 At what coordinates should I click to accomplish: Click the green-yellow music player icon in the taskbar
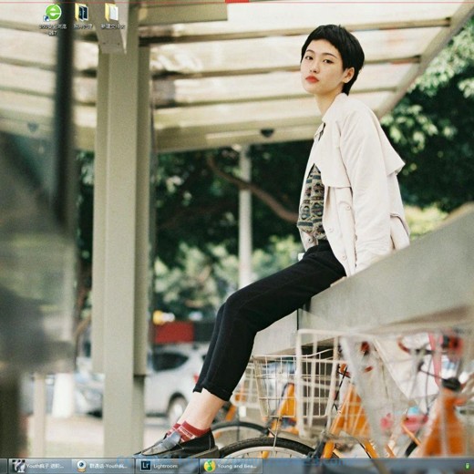(210, 466)
